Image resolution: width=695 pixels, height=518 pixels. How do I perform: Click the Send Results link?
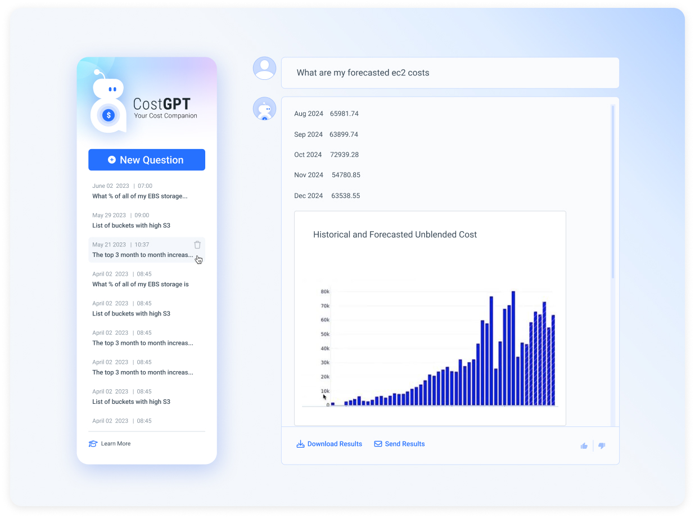point(404,444)
